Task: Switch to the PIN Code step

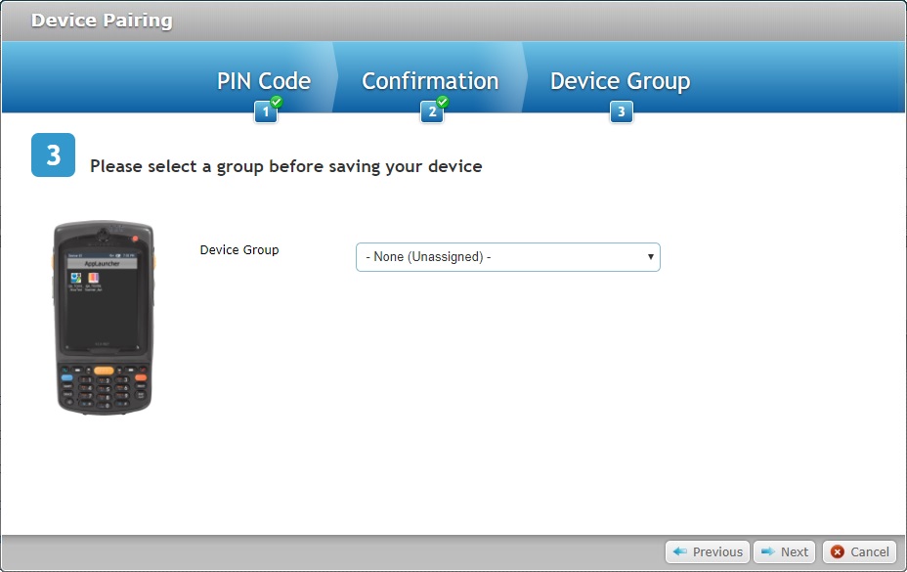Action: click(x=263, y=81)
